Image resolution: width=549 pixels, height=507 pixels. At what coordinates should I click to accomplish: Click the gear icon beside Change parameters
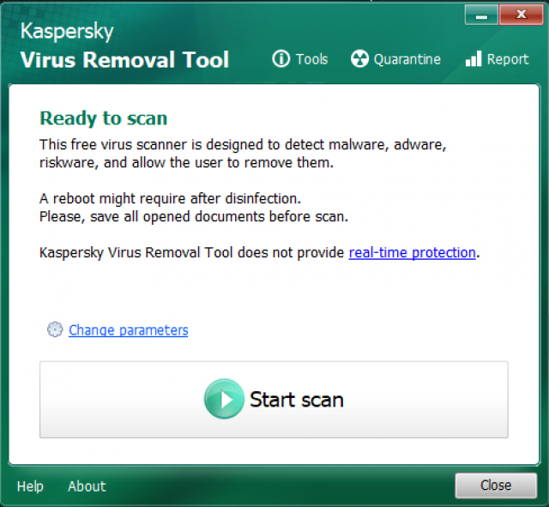(56, 329)
